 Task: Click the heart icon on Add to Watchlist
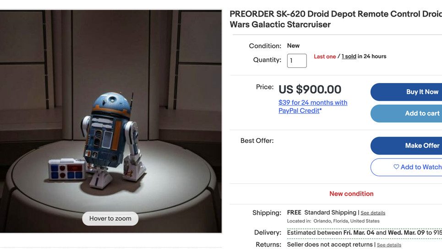396,167
